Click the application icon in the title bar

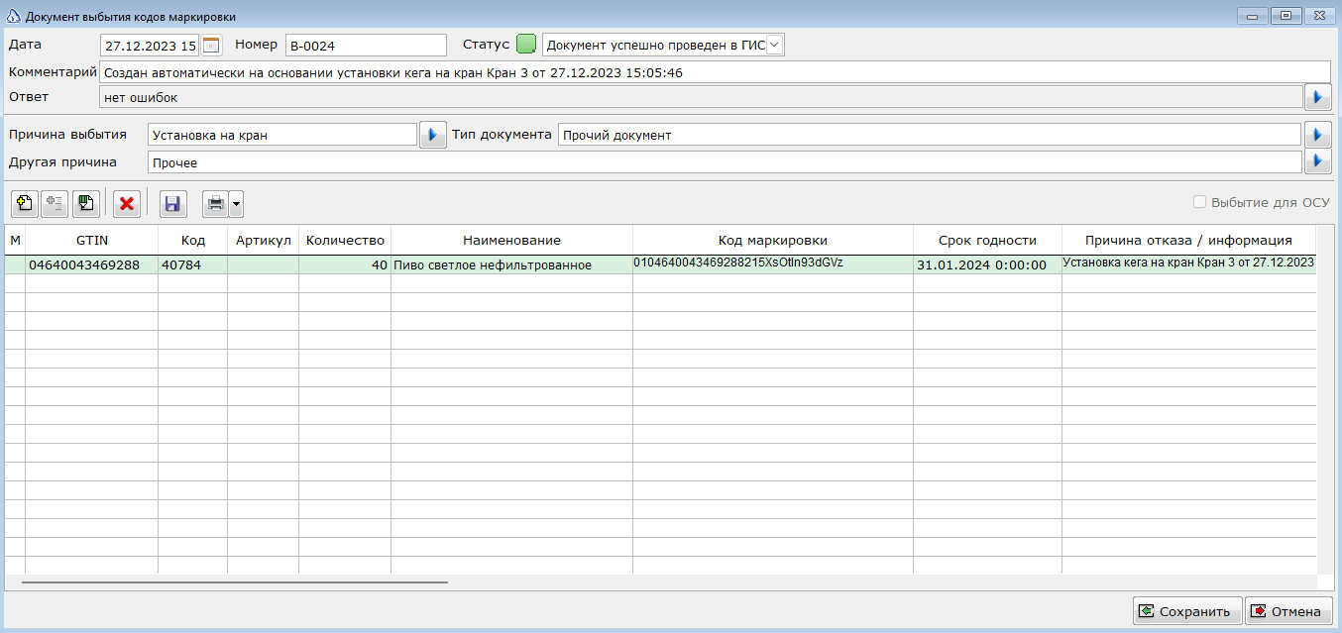tap(13, 16)
